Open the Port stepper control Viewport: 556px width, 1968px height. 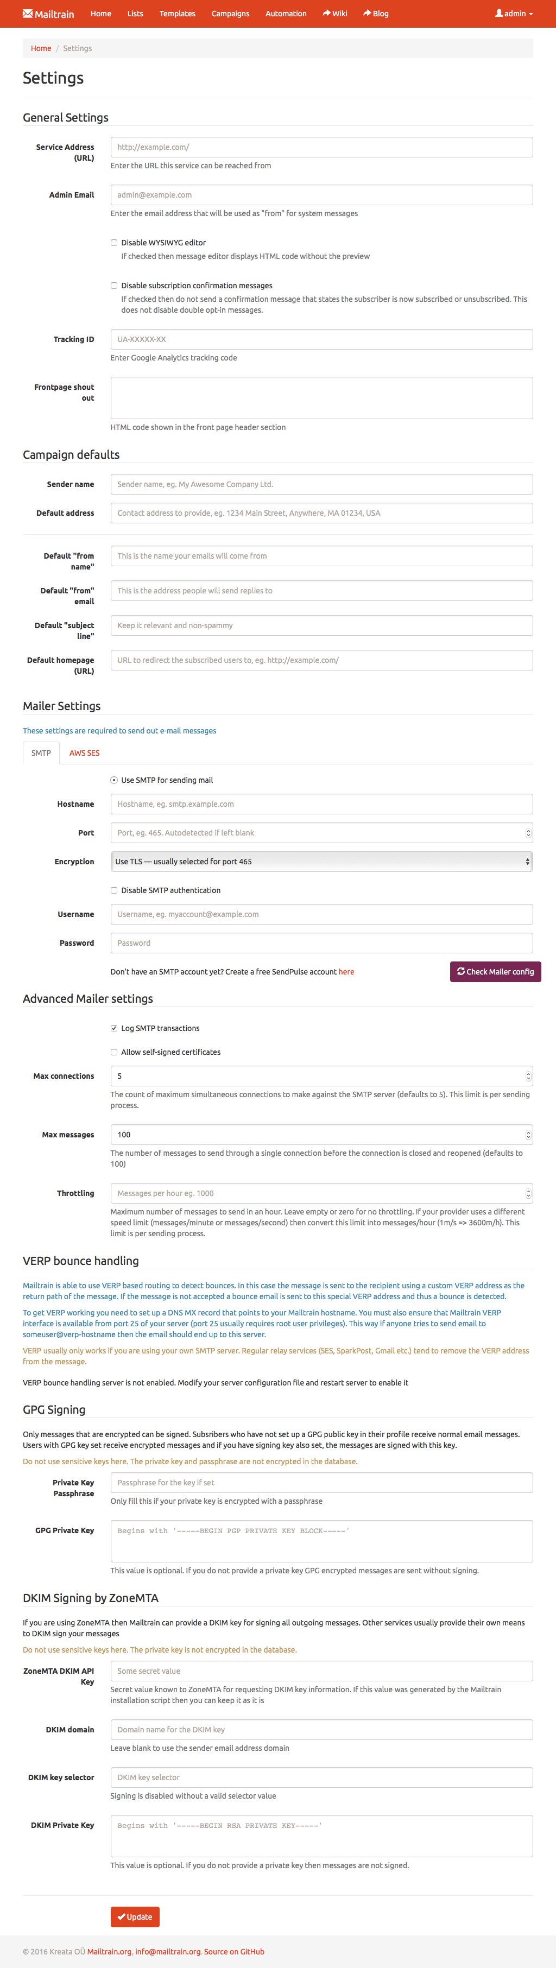pos(527,833)
